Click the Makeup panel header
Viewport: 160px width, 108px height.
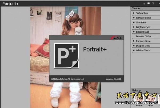coord(145,90)
